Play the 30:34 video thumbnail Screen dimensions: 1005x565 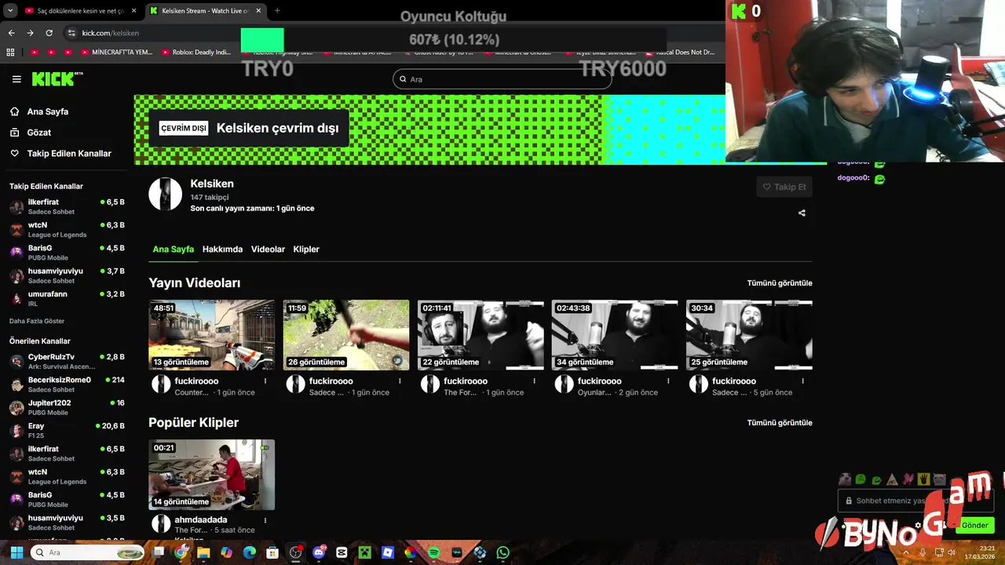tap(749, 335)
